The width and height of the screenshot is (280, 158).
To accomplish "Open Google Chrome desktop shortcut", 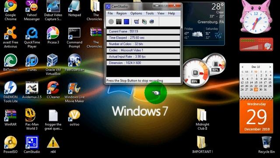I will 10,10.
